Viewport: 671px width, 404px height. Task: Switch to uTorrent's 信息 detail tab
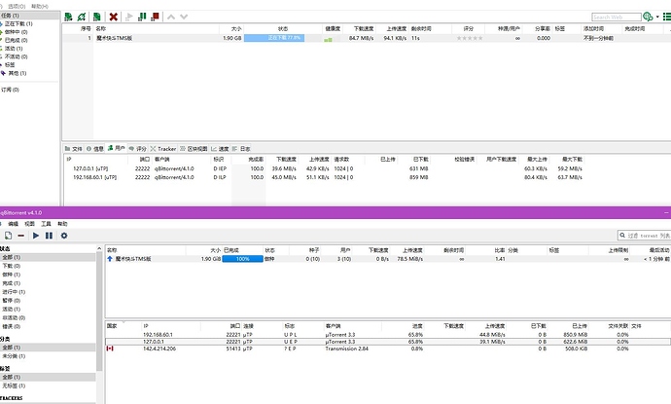(x=95, y=149)
